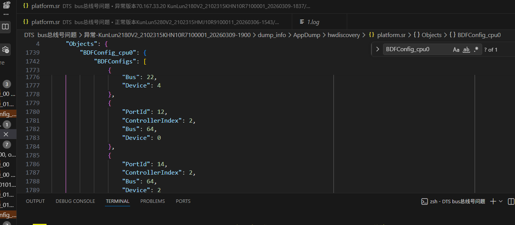
Task: Open the DEBUG CONSOLE panel tab
Action: (x=75, y=201)
